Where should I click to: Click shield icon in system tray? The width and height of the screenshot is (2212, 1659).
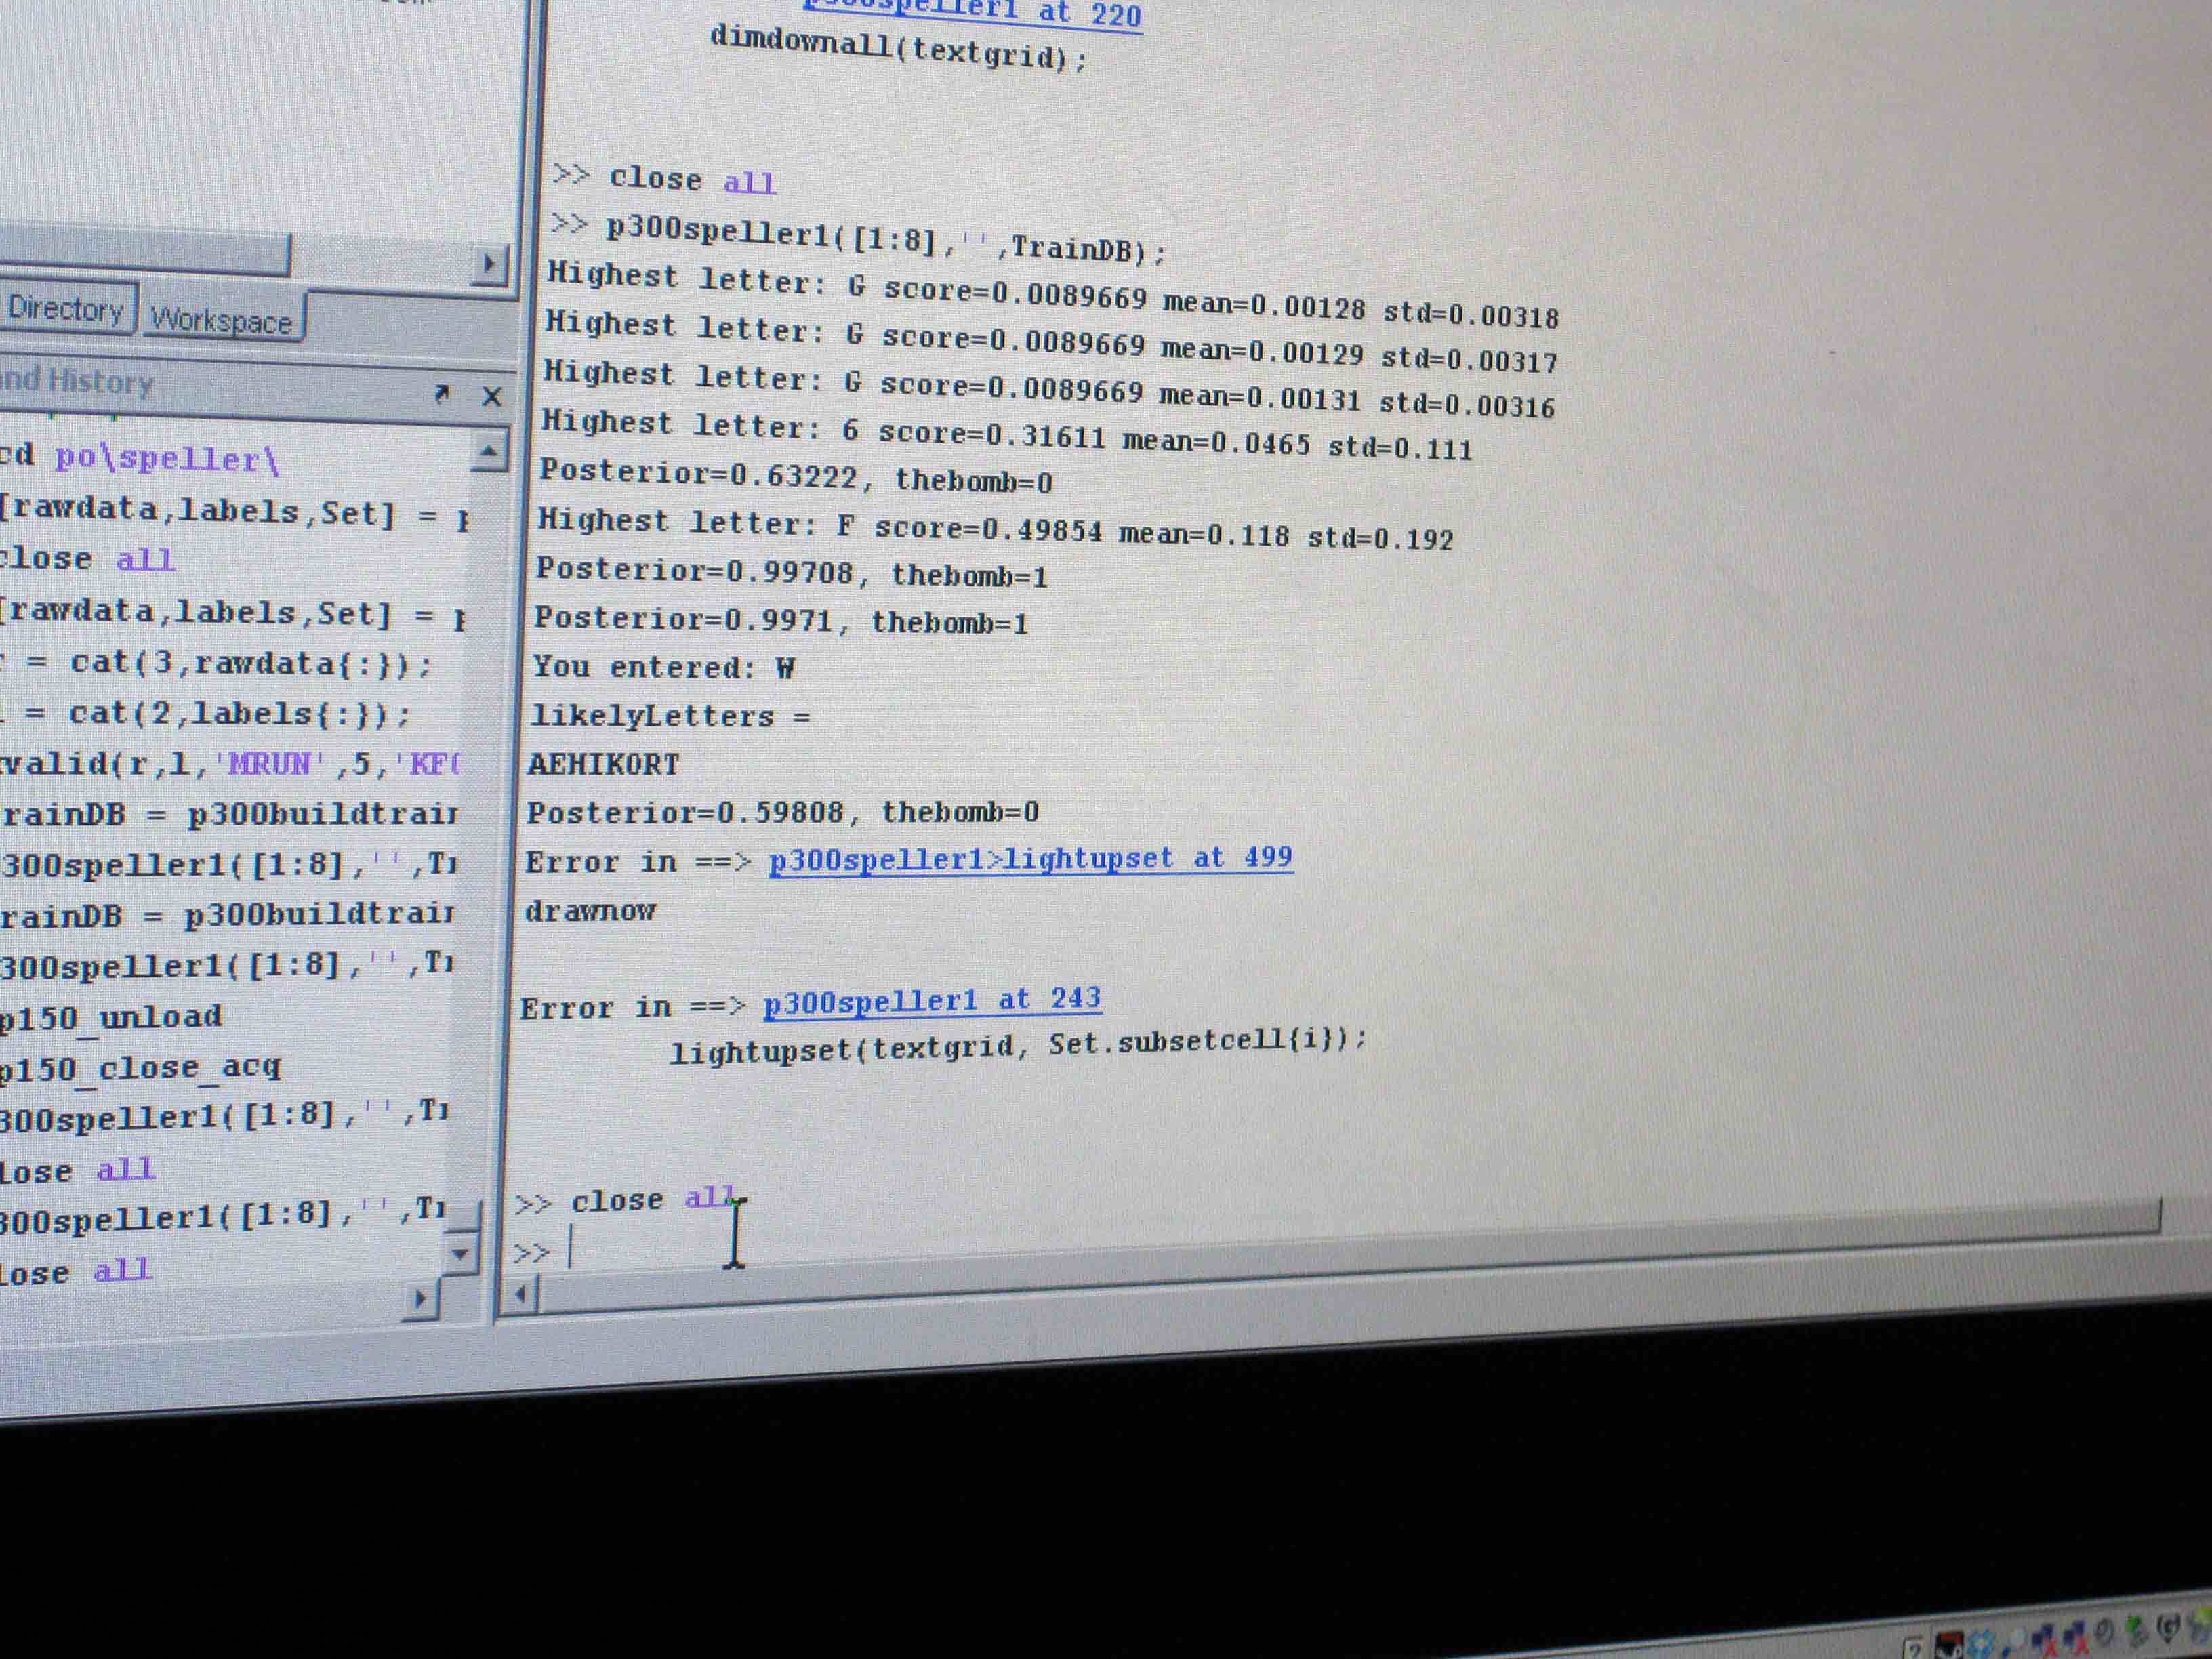(x=2168, y=1628)
